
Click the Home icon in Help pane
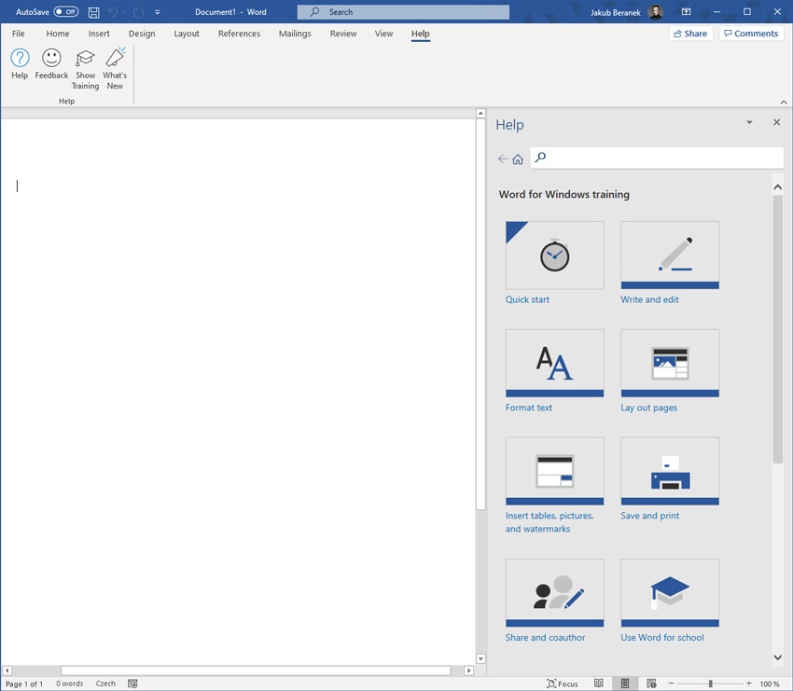[519, 159]
